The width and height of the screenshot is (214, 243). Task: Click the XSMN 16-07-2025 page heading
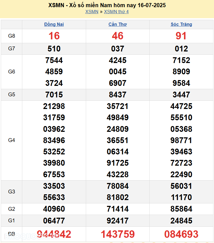[x=107, y=5]
